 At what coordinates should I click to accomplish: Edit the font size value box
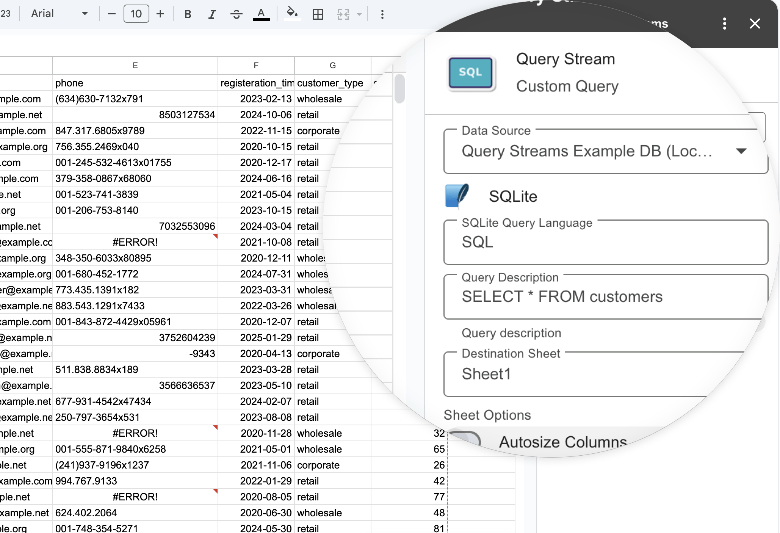click(136, 14)
